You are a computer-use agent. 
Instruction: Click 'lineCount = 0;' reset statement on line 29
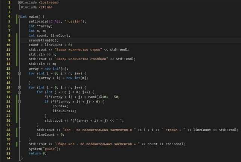pyautogui.click(x=50, y=134)
